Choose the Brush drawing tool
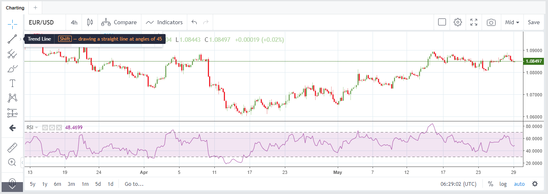 click(x=12, y=68)
